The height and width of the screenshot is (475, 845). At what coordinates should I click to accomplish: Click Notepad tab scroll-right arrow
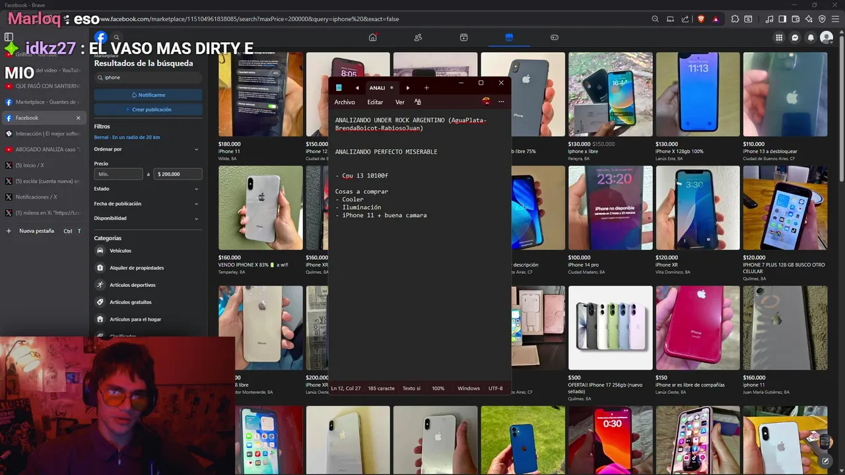407,88
